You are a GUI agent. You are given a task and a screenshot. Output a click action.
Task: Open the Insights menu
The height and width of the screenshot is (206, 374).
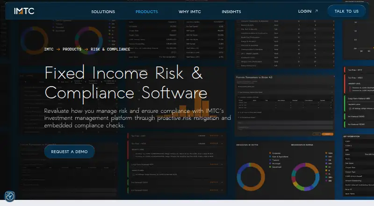[x=231, y=12]
